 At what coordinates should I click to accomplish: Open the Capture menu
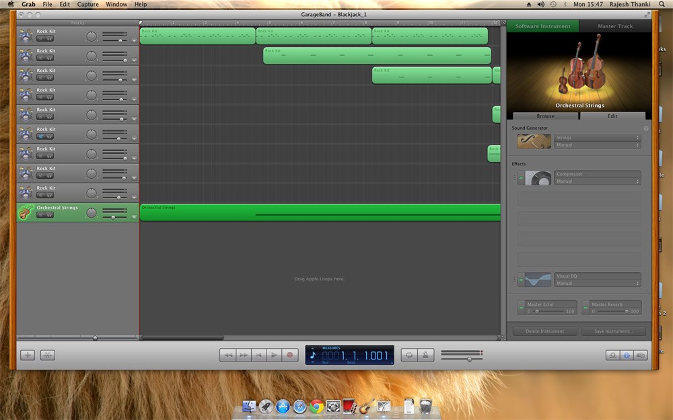88,4
